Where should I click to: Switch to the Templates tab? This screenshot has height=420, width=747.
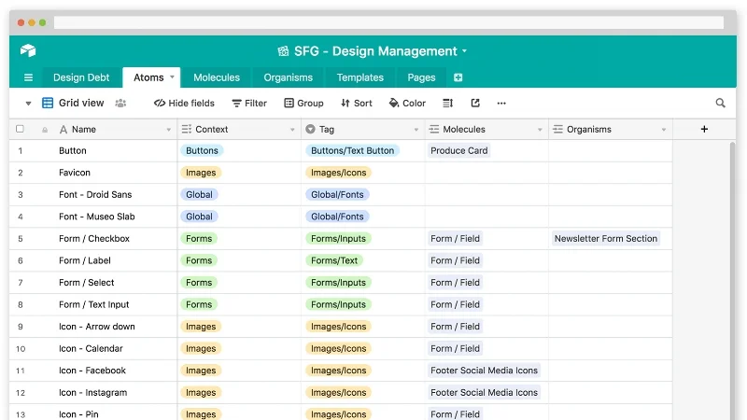click(360, 77)
